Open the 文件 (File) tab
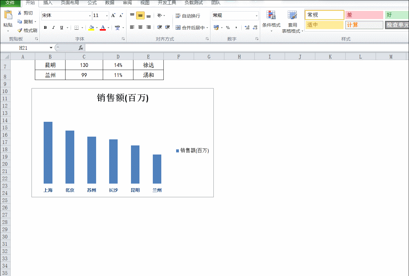The height and width of the screenshot is (276, 409). pyautogui.click(x=10, y=3)
